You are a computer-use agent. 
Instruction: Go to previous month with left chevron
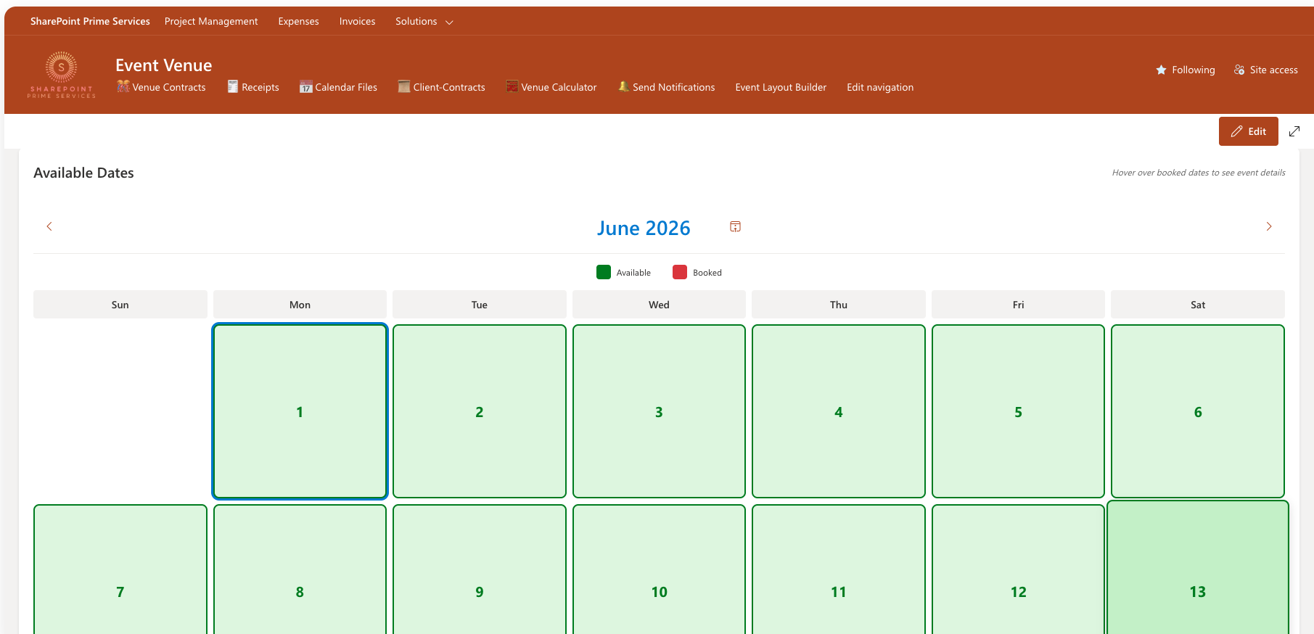click(x=49, y=226)
